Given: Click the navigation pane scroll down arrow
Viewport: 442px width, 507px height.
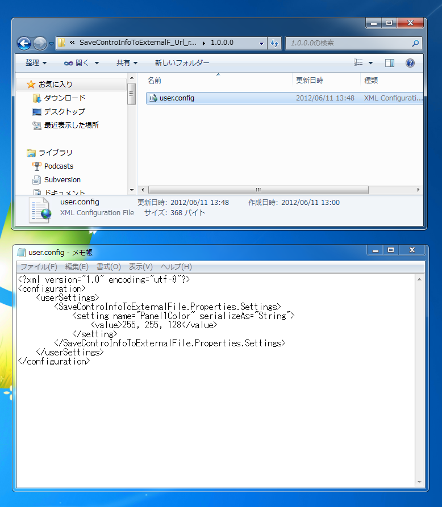Looking at the screenshot, I should [132, 190].
